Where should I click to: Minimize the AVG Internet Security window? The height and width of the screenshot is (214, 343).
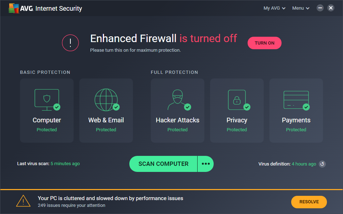pyautogui.click(x=320, y=8)
